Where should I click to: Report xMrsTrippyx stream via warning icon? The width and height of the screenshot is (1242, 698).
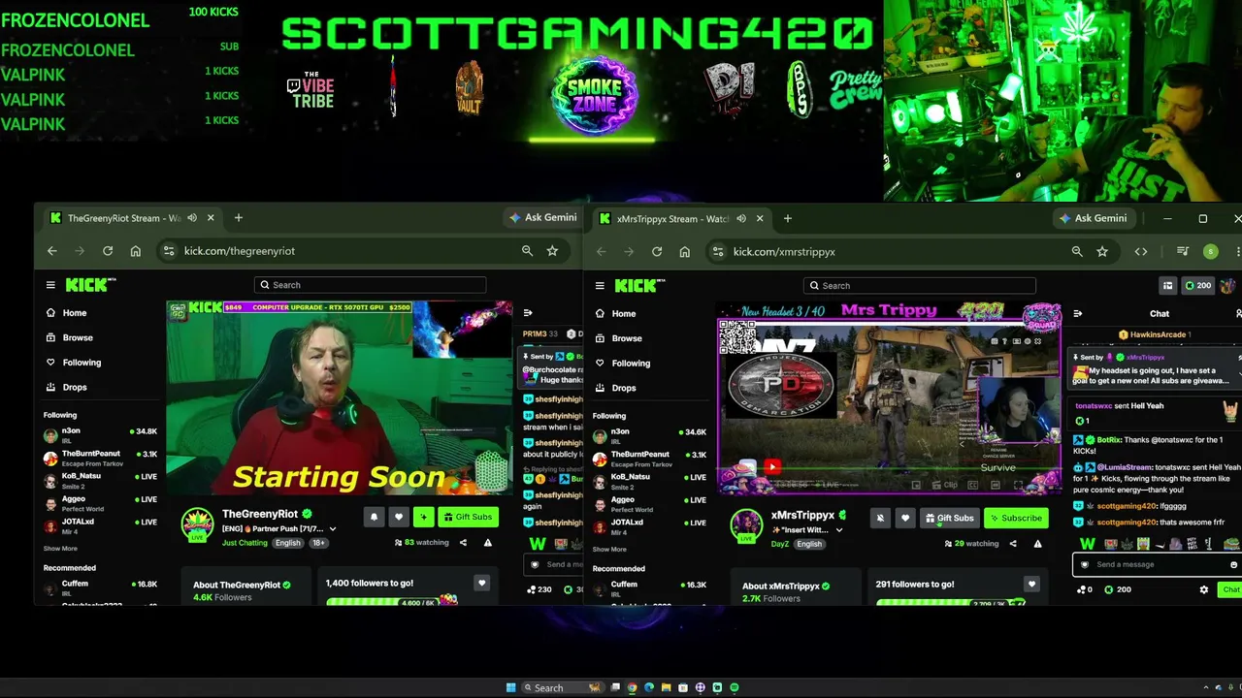tap(1037, 544)
